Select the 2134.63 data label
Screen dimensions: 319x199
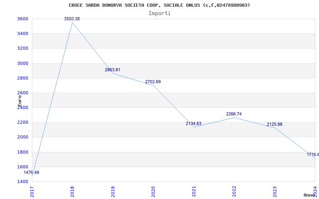tap(193, 123)
